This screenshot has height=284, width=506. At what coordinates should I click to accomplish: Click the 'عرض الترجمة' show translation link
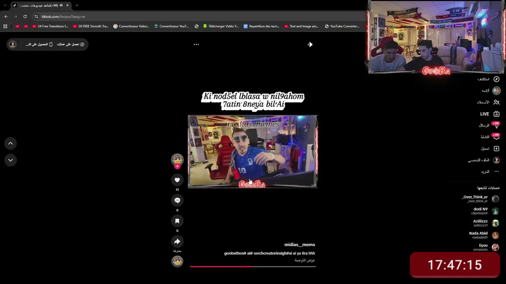(305, 260)
